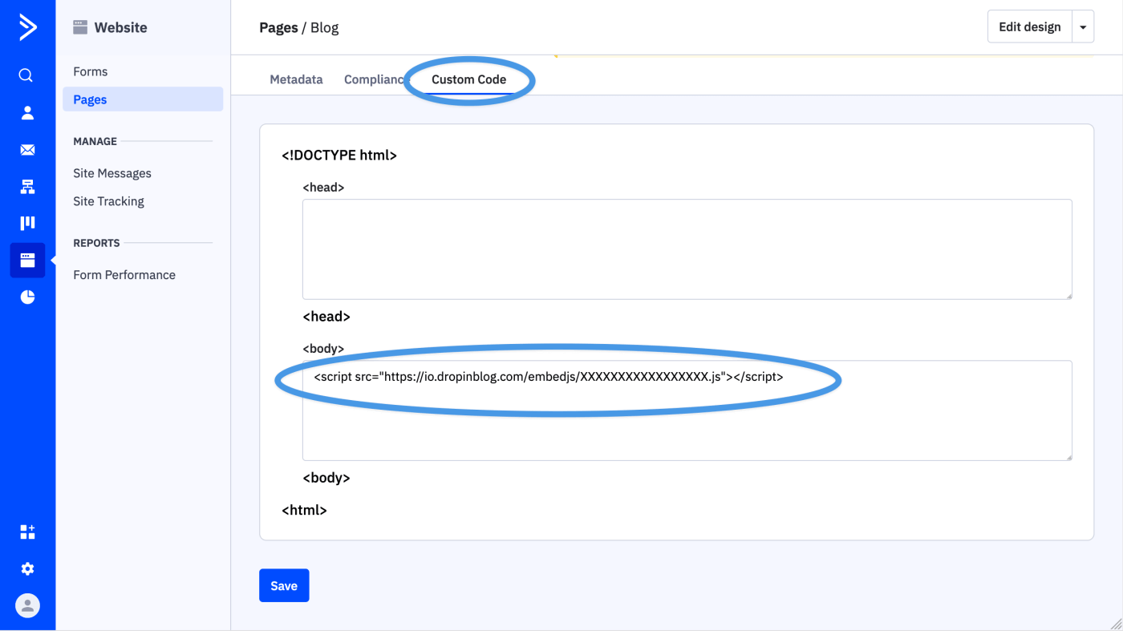The image size is (1123, 631).
Task: Click the Save button
Action: click(x=284, y=585)
